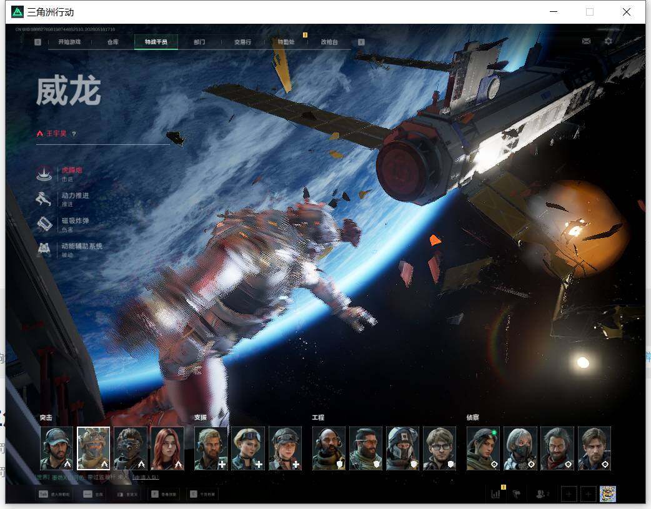Go to the 交易行 tab
Viewport: 651px width, 509px height.
pyautogui.click(x=242, y=42)
